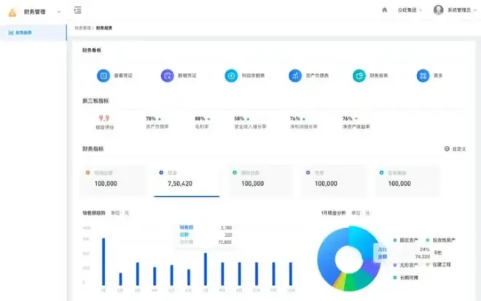Open the 财务报表 pie chart icon
This screenshot has height=301, width=481.
[359, 75]
